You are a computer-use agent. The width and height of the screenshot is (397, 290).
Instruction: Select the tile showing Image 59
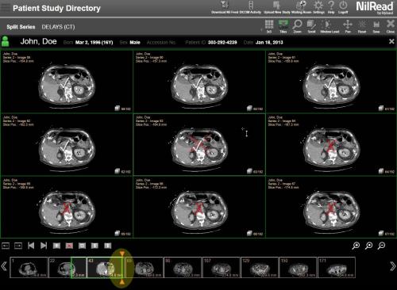[67, 82]
